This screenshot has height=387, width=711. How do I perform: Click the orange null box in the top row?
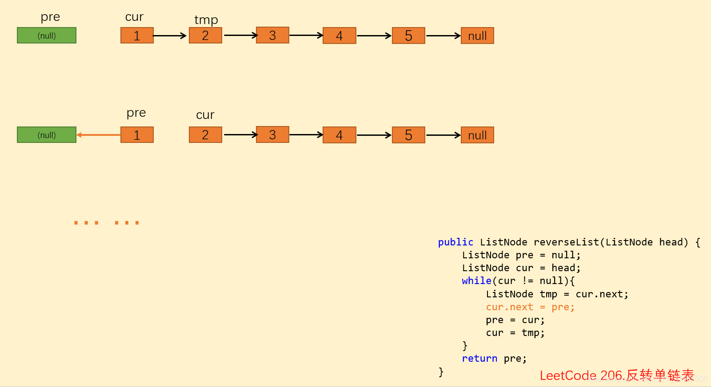[x=477, y=36]
